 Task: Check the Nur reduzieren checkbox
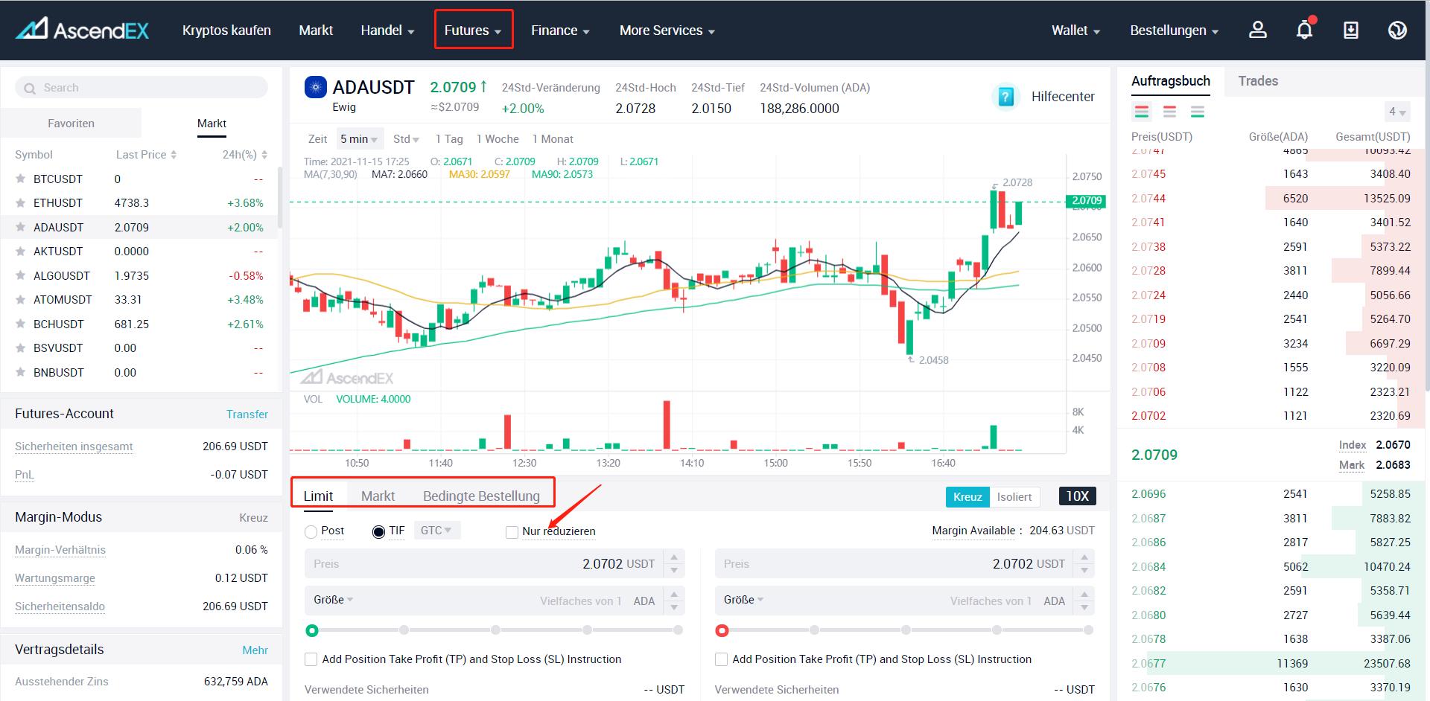coord(512,531)
